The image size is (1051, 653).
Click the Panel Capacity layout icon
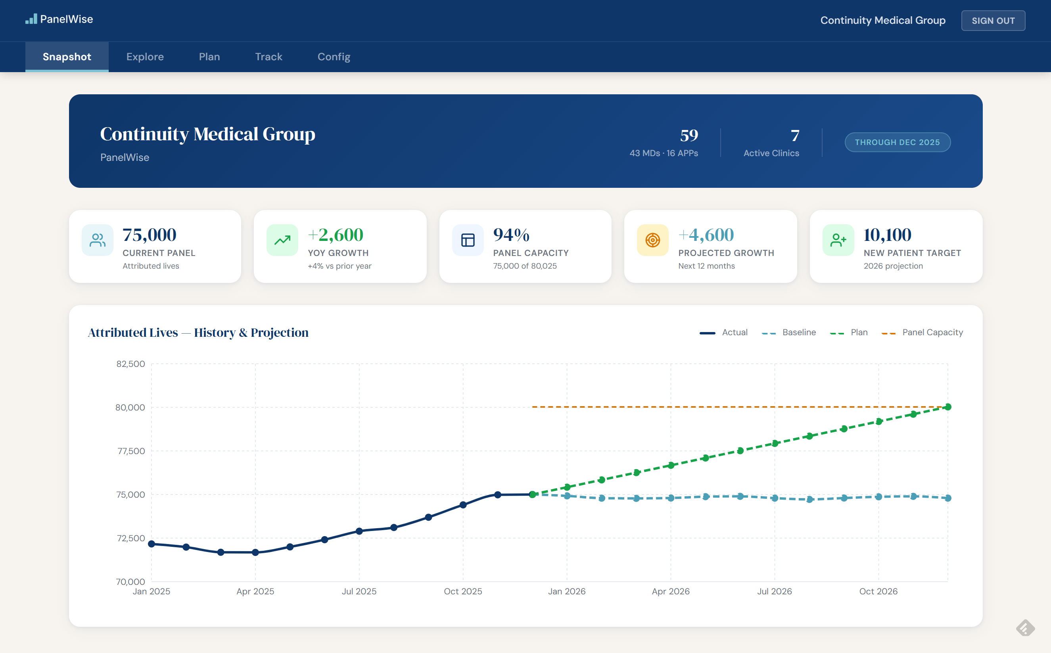point(468,240)
